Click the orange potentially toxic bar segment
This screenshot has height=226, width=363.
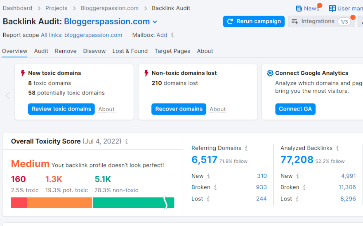(x=60, y=202)
